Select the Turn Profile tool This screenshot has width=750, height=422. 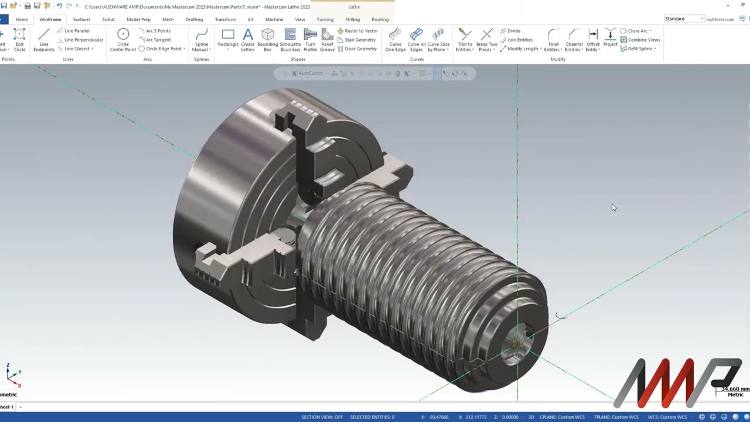(310, 40)
